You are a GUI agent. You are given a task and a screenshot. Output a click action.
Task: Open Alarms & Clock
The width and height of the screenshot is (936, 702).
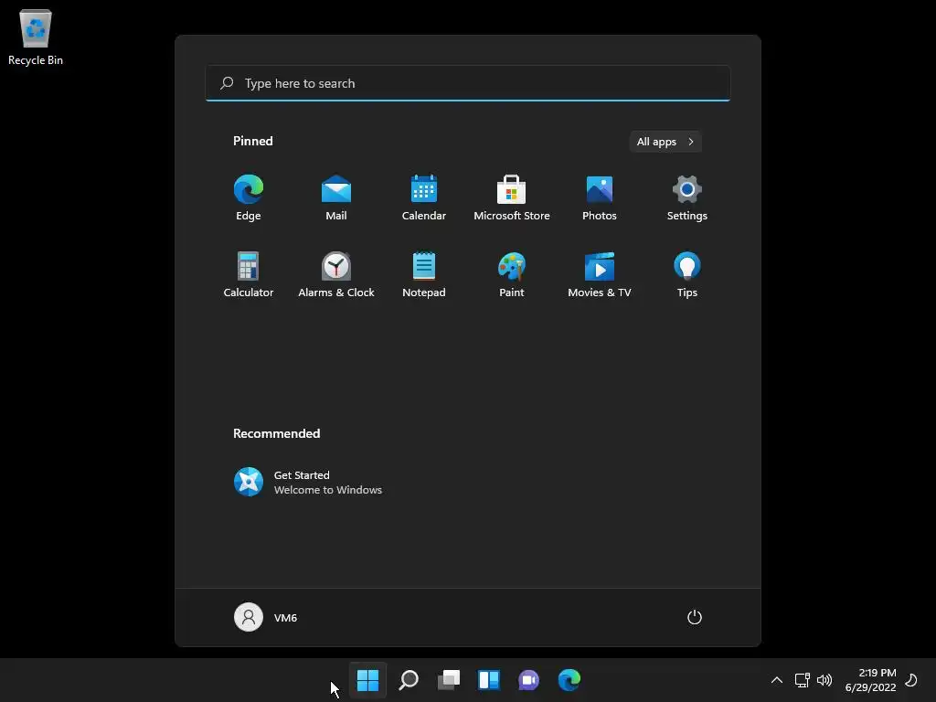(336, 274)
